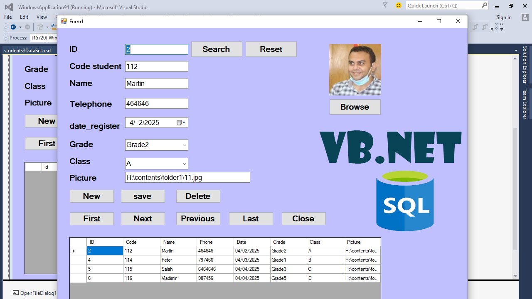
Task: Click the Quick Launch magnifier icon
Action: pyautogui.click(x=484, y=5)
